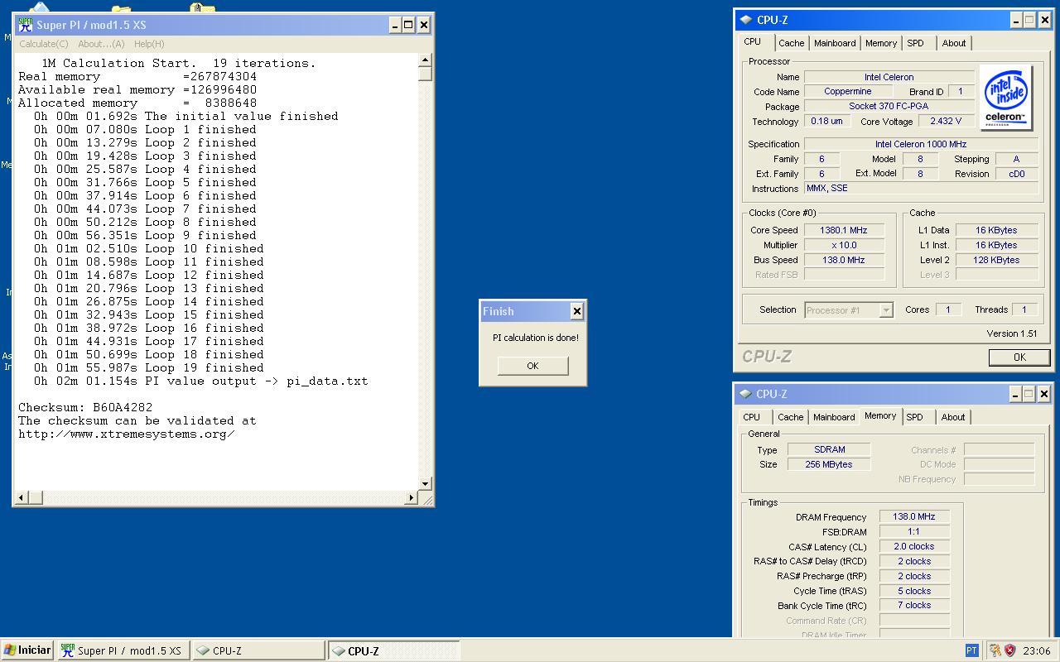This screenshot has height=662, width=1060.
Task: Click Instructions value MMX, SSE
Action: pos(920,189)
